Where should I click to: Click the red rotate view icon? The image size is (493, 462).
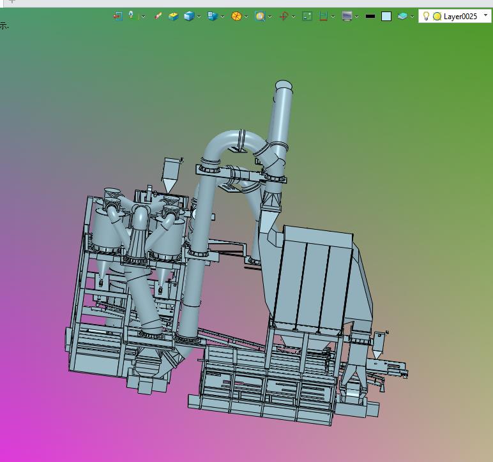pyautogui.click(x=284, y=16)
